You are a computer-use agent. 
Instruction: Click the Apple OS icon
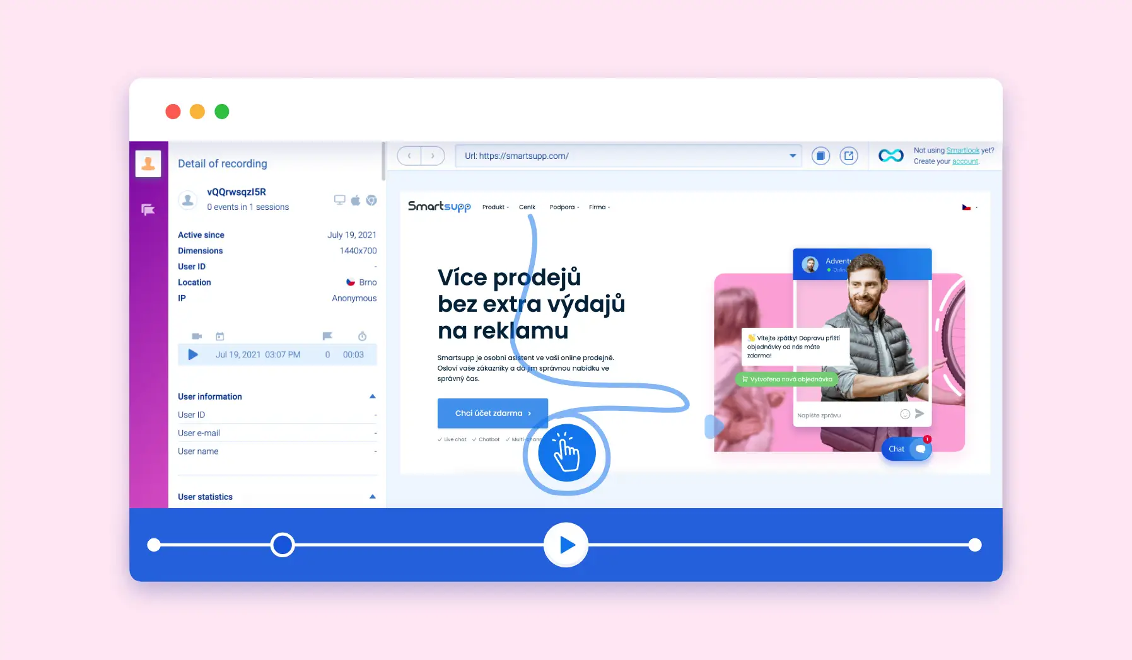[x=356, y=200]
